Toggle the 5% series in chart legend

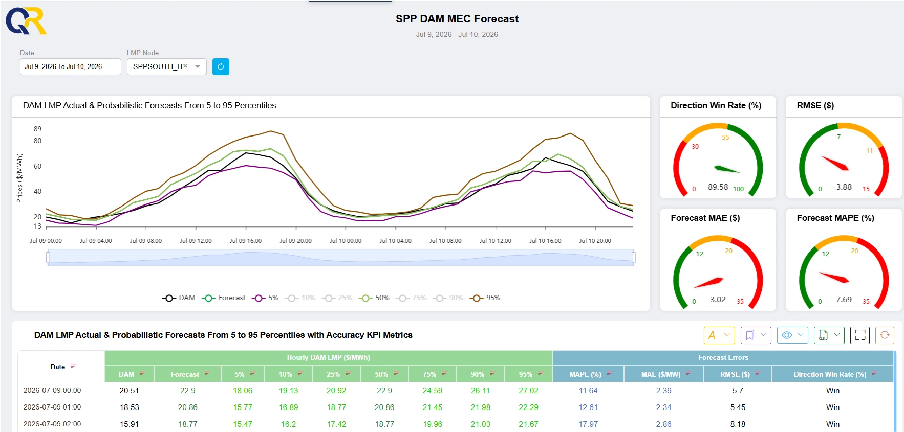[265, 298]
